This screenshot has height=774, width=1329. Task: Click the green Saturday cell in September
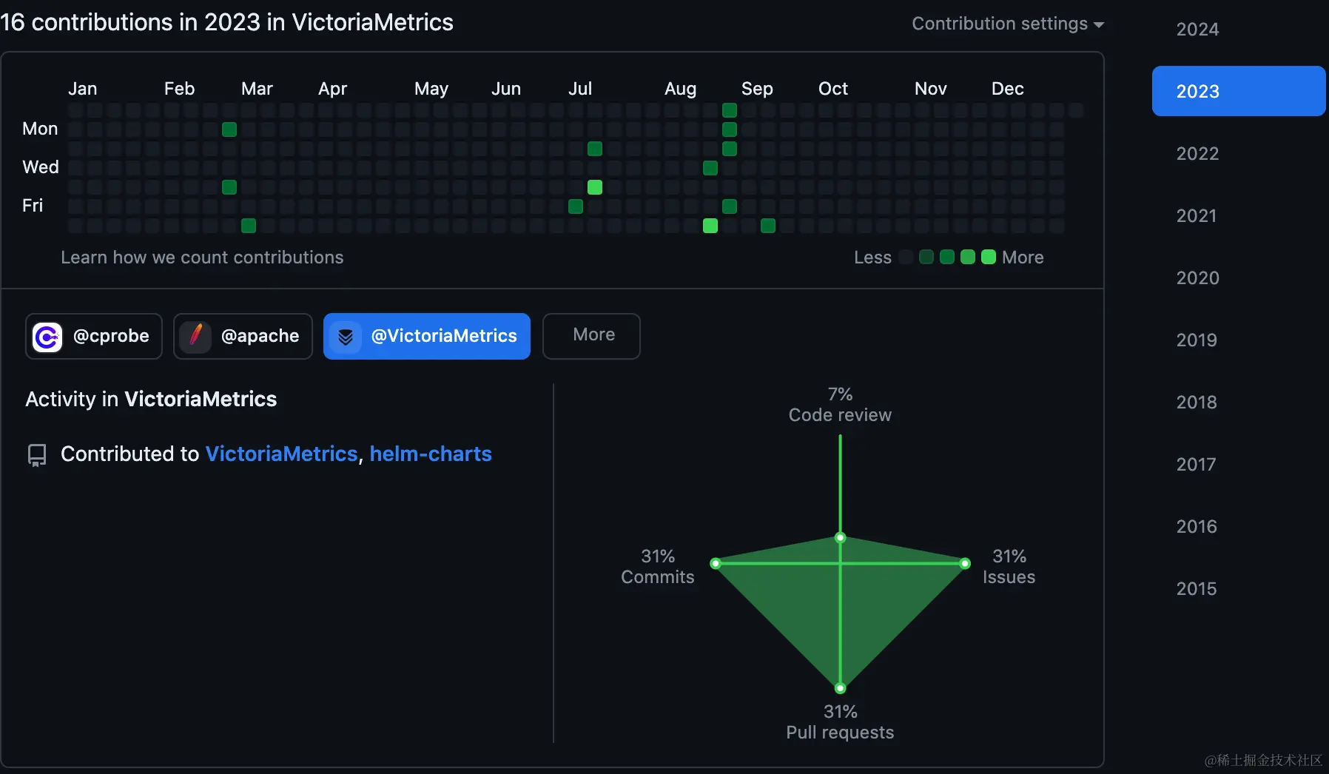pos(768,226)
